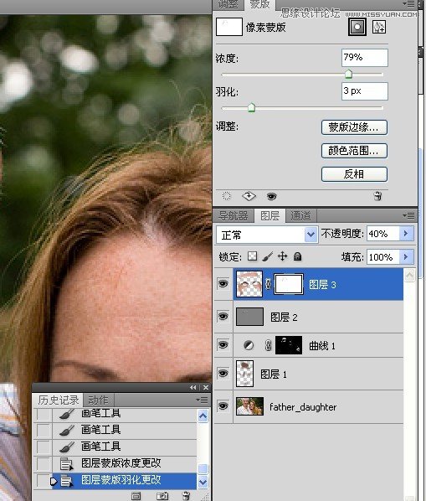Hide 图层 2 layer via eye icon
Image resolution: width=426 pixels, height=501 pixels.
tap(223, 317)
